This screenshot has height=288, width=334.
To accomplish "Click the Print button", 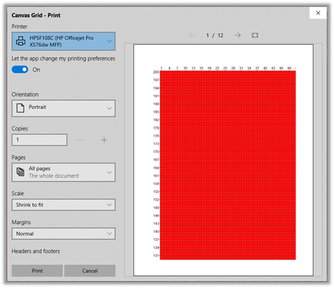I will coord(37,270).
